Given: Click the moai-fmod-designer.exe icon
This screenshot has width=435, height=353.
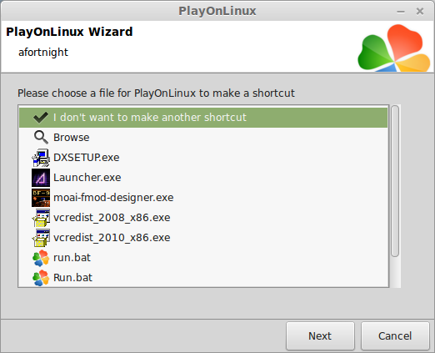Looking at the screenshot, I should [41, 198].
